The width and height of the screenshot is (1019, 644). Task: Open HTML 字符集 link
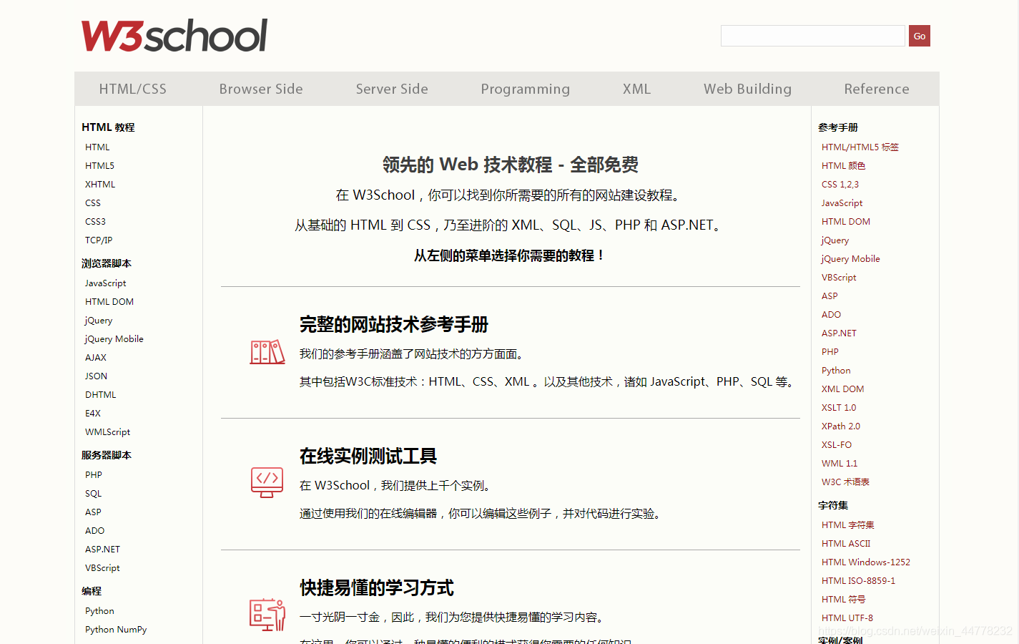[848, 525]
